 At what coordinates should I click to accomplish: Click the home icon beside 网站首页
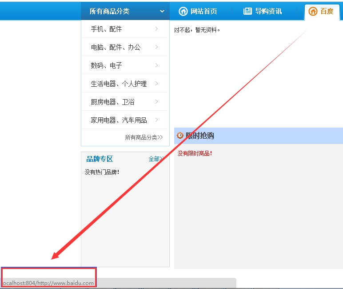(183, 11)
